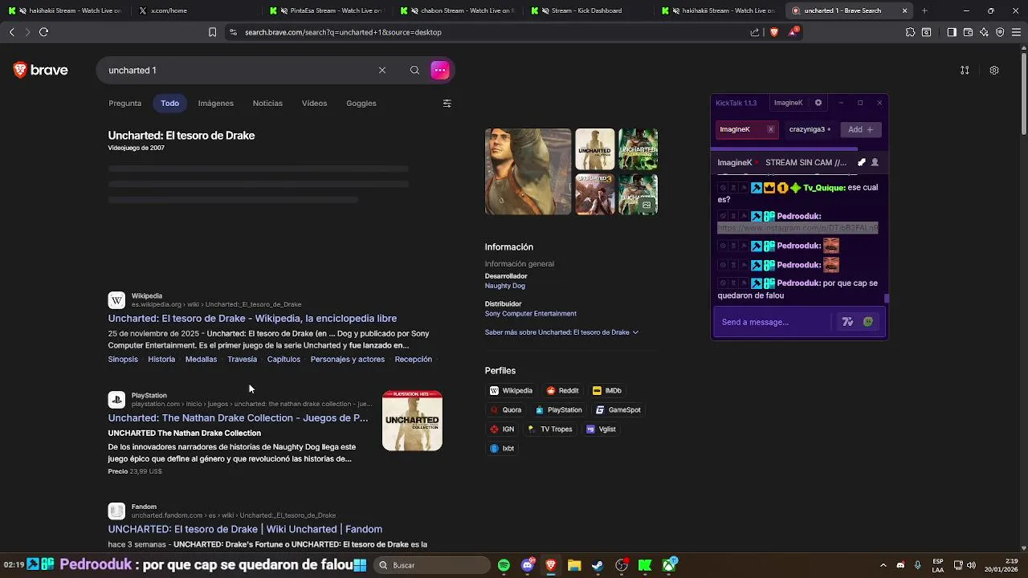This screenshot has height=578, width=1028.
Task: Click Naughty Dog developer link
Action: click(x=505, y=286)
